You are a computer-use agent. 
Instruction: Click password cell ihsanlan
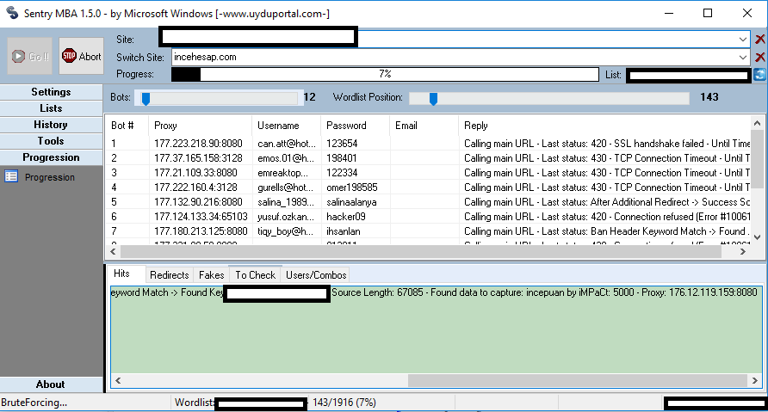coord(343,231)
